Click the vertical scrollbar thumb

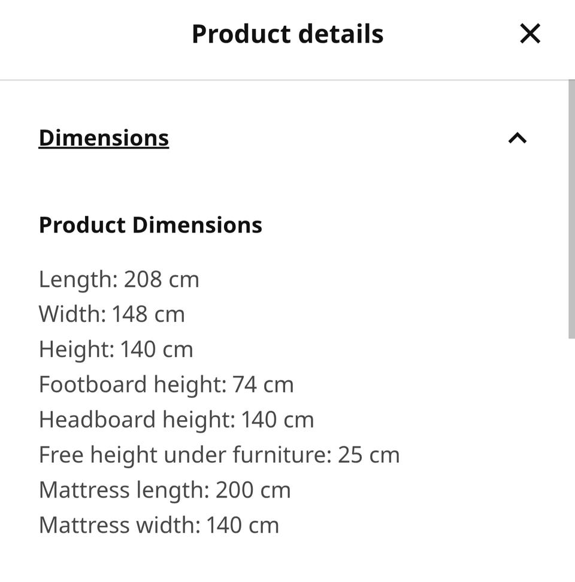click(571, 210)
